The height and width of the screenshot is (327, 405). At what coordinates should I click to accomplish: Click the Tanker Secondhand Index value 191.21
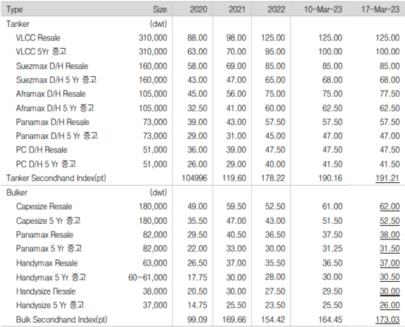coord(387,178)
